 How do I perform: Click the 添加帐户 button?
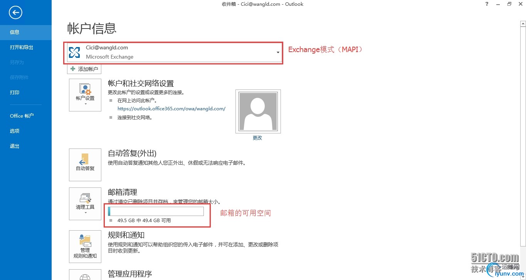click(84, 69)
